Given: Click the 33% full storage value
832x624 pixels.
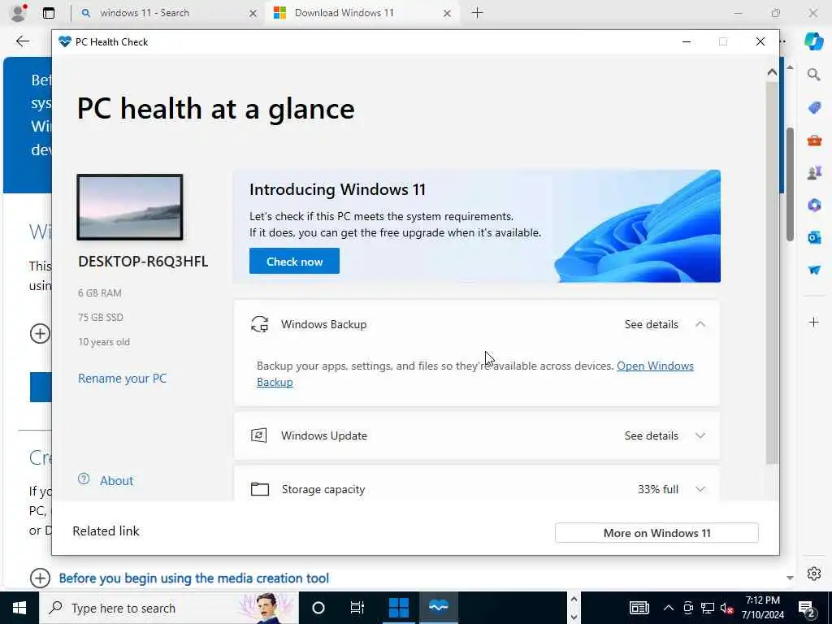Looking at the screenshot, I should [658, 489].
